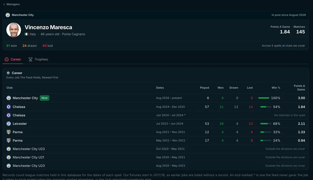This screenshot has height=180, width=313.
Task: Open the Leicester club link
Action: pos(20,124)
